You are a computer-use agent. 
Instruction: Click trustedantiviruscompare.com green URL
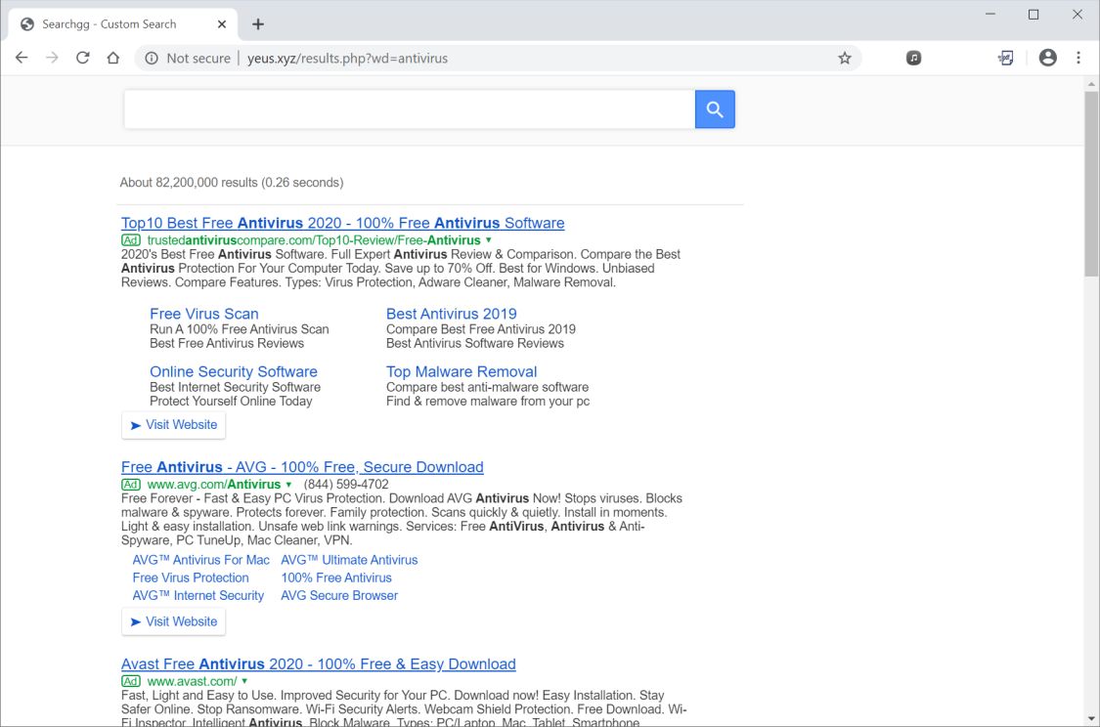click(314, 240)
